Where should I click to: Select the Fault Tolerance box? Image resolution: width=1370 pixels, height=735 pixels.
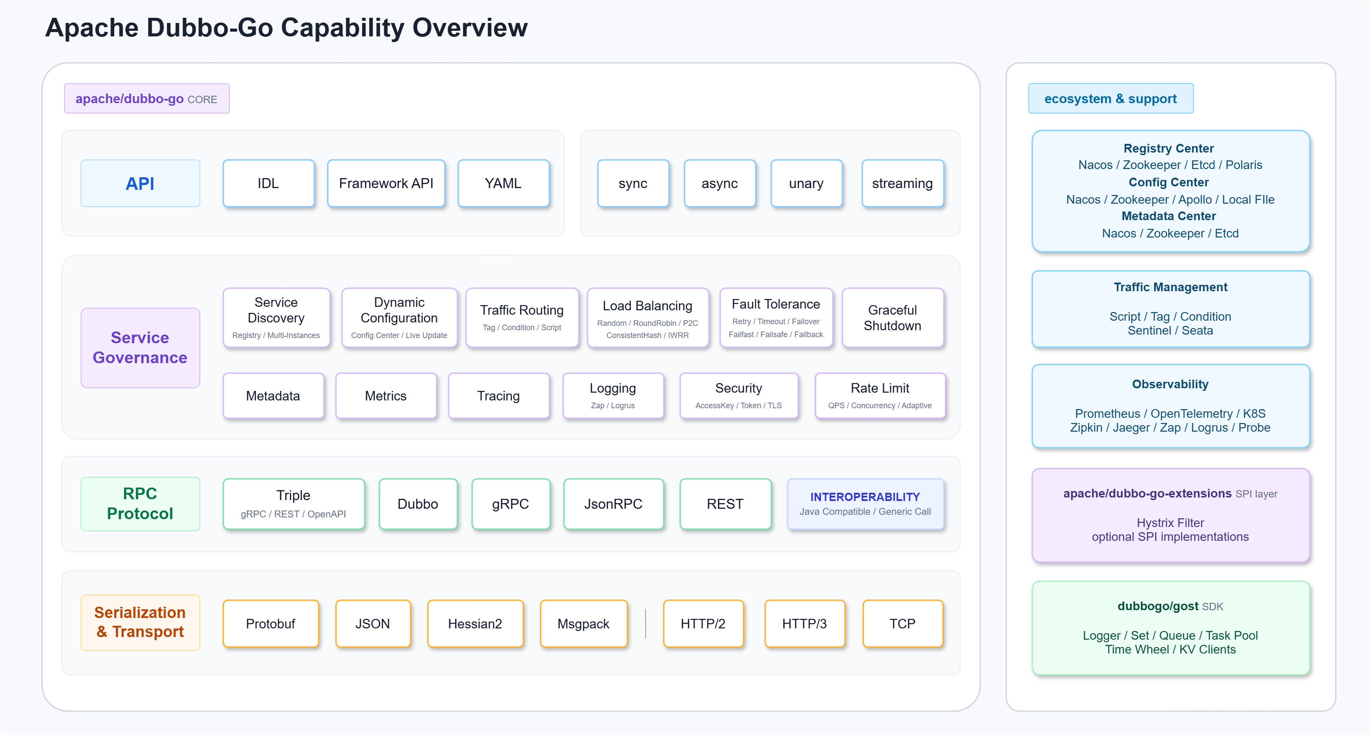(x=776, y=318)
